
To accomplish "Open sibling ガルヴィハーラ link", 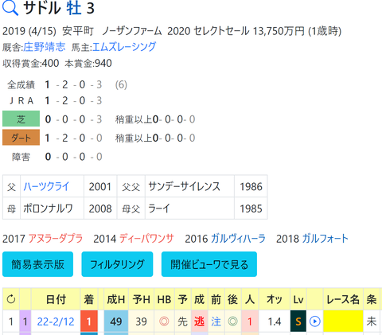I will [x=238, y=239].
